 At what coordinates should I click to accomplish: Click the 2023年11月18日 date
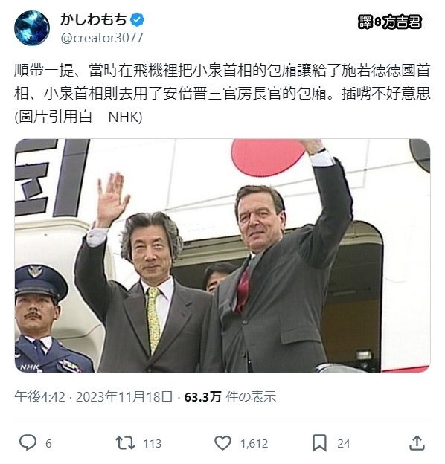click(124, 396)
